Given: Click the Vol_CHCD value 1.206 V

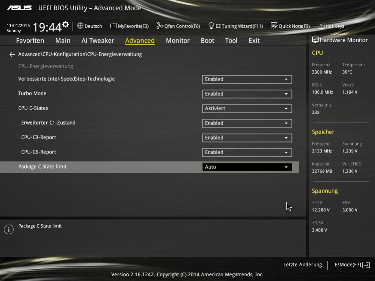Looking at the screenshot, I should click(x=350, y=171).
